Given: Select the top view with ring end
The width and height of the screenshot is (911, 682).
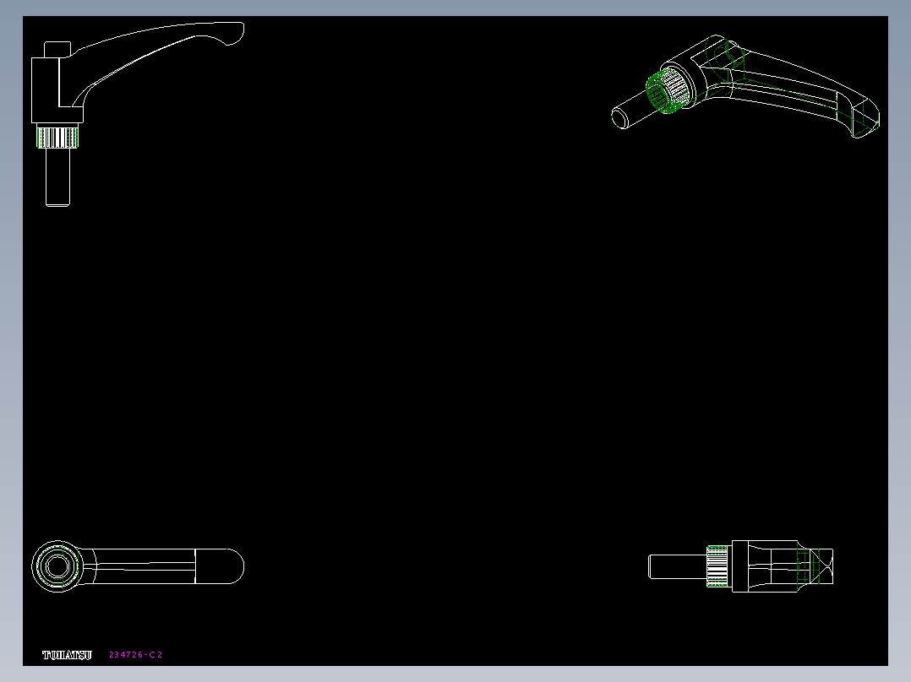Looking at the screenshot, I should [138, 566].
